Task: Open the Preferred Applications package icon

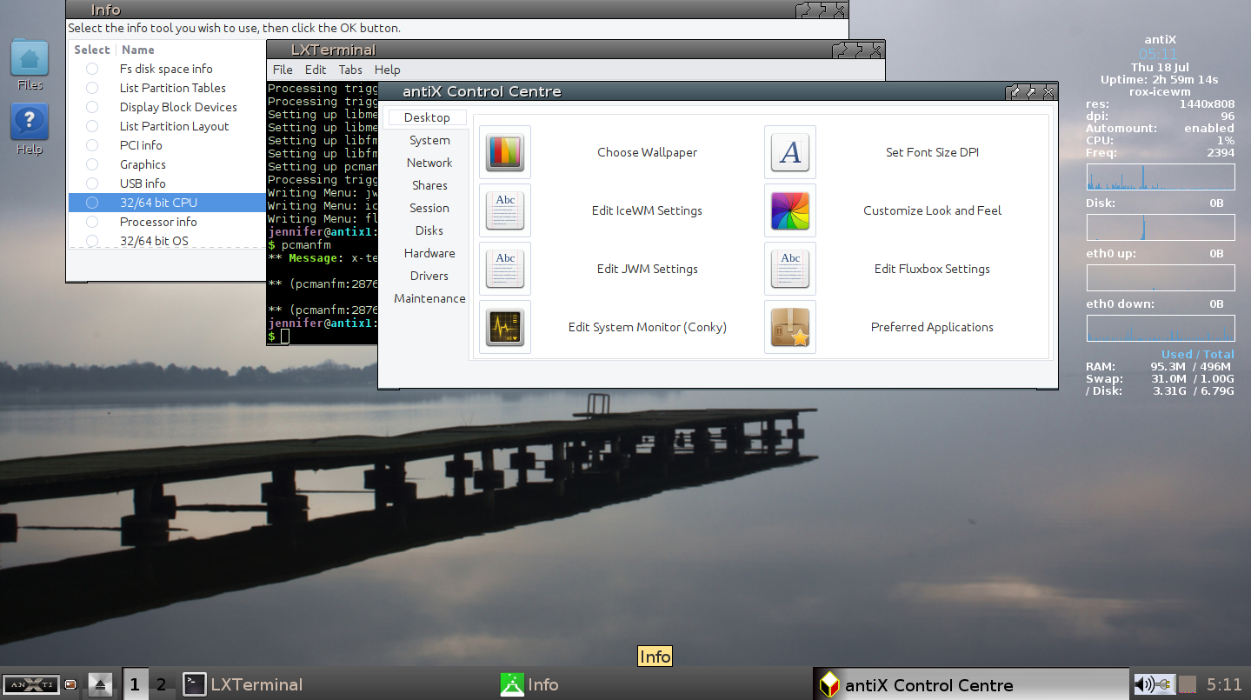Action: pos(790,327)
